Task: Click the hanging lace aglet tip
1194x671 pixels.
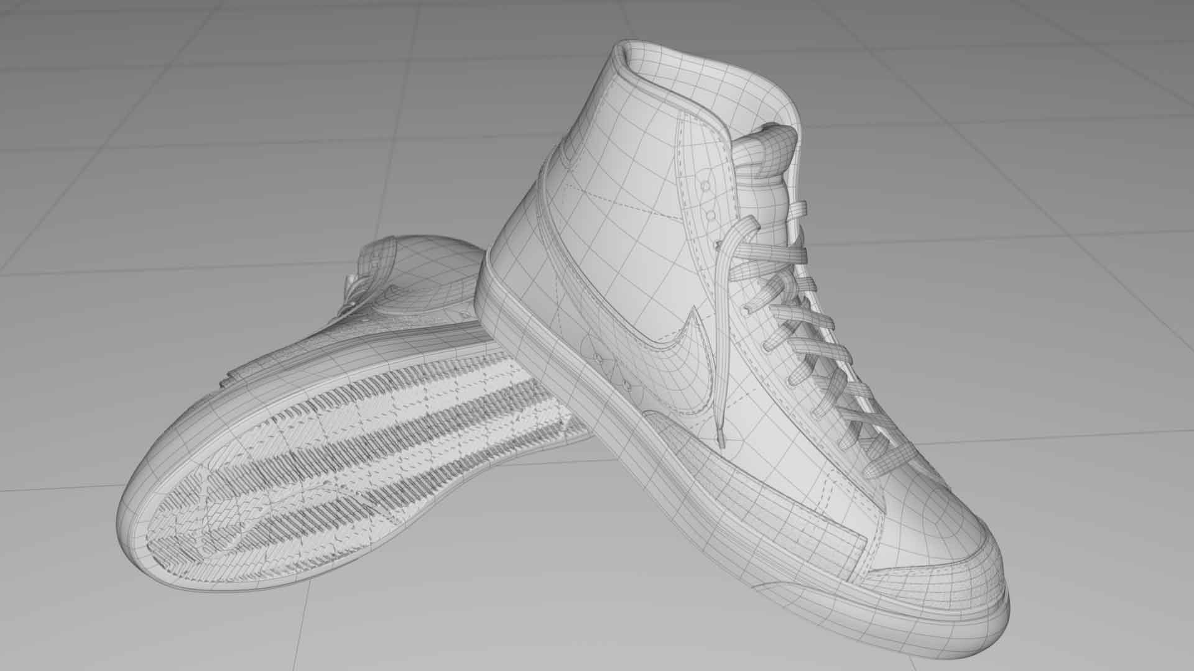Action: coord(721,437)
